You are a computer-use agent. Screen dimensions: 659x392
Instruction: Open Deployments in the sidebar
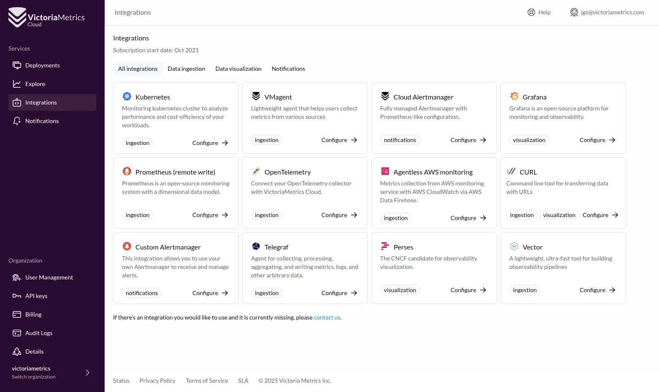(52, 65)
